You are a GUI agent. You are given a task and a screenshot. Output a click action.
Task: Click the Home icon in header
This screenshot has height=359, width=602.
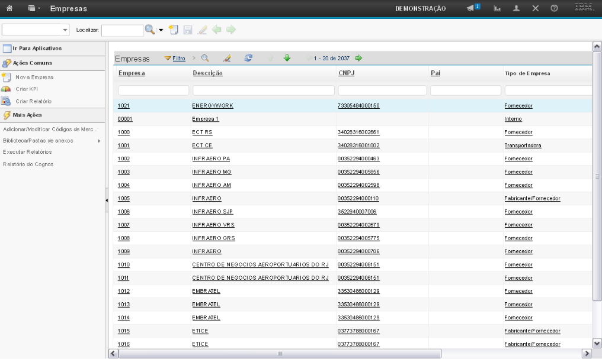click(x=10, y=9)
